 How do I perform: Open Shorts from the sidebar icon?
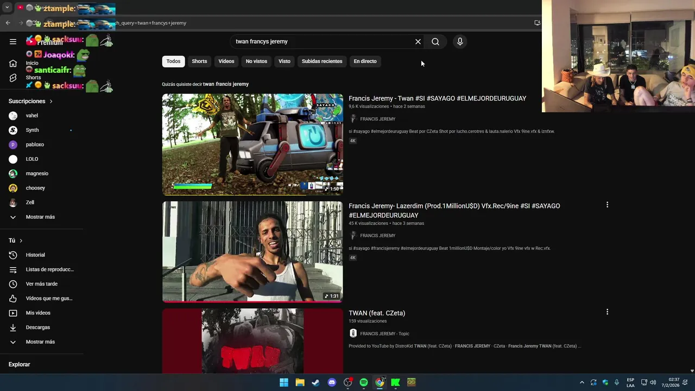[x=13, y=78]
